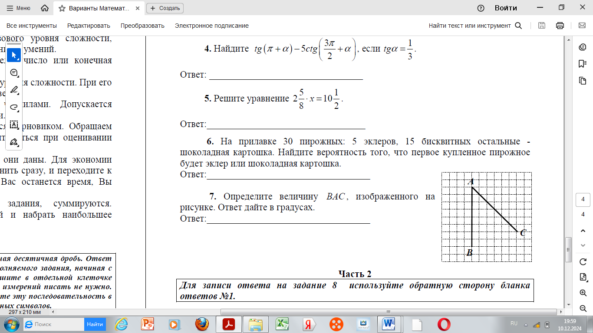Click Войти to sign in
Image resolution: width=593 pixels, height=333 pixels.
pos(506,8)
